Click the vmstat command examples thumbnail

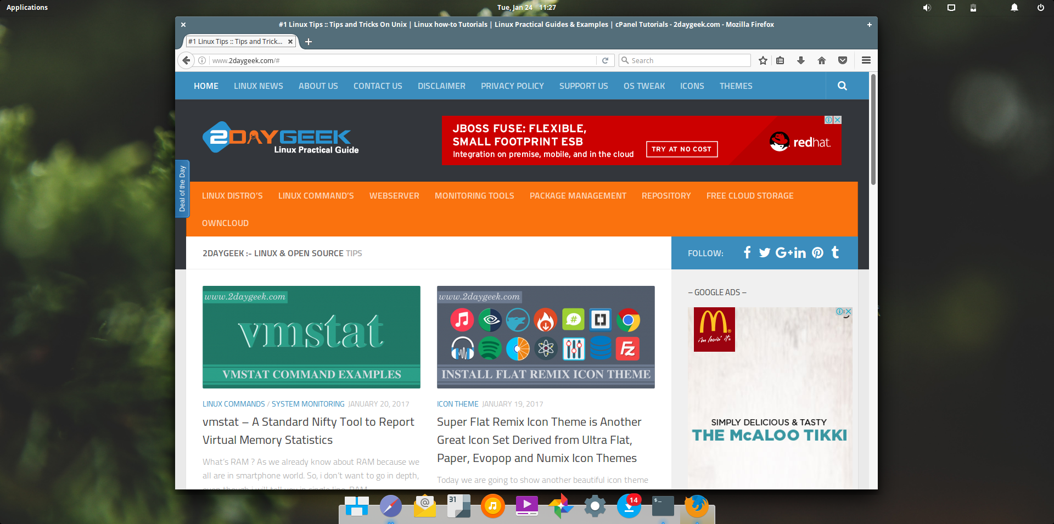[311, 337]
